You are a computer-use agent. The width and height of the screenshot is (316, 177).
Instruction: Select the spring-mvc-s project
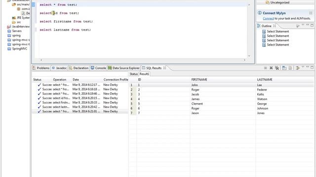pos(19,40)
